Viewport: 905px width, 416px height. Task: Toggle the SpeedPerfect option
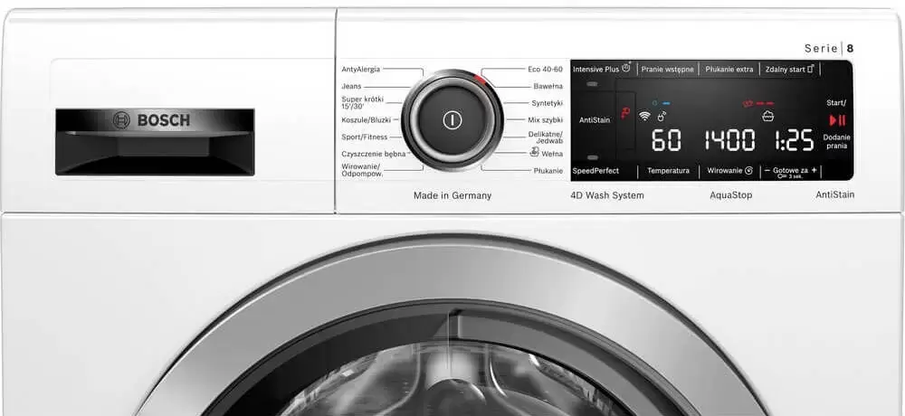[x=595, y=170]
